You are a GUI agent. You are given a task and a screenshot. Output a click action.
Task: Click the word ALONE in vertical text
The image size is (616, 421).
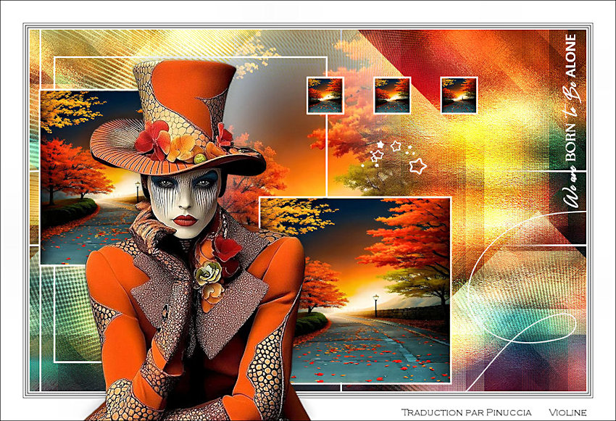571,55
